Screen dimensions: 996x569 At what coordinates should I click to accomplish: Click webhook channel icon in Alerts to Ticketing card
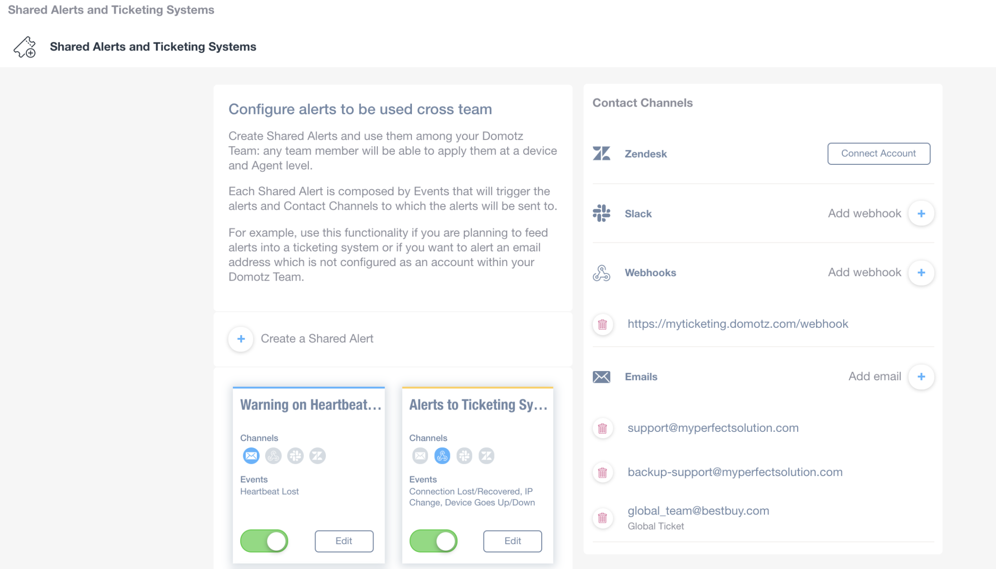tap(442, 456)
